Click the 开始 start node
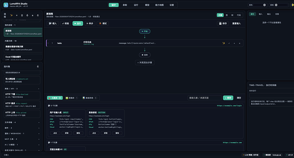This screenshot has width=294, height=158. 144,31
